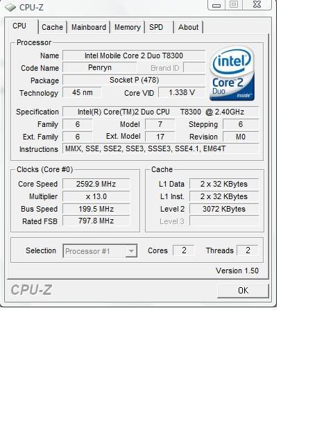Viewport: 333px width, 444px height.
Task: Switch to the Cache tab
Action: 53,27
